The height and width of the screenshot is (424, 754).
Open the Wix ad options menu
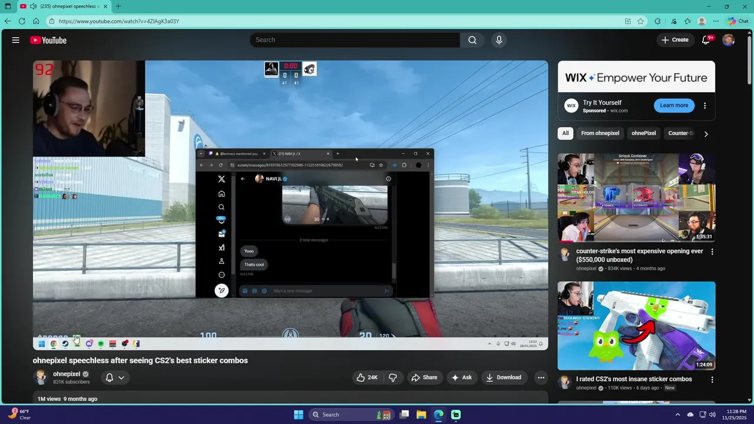click(705, 106)
